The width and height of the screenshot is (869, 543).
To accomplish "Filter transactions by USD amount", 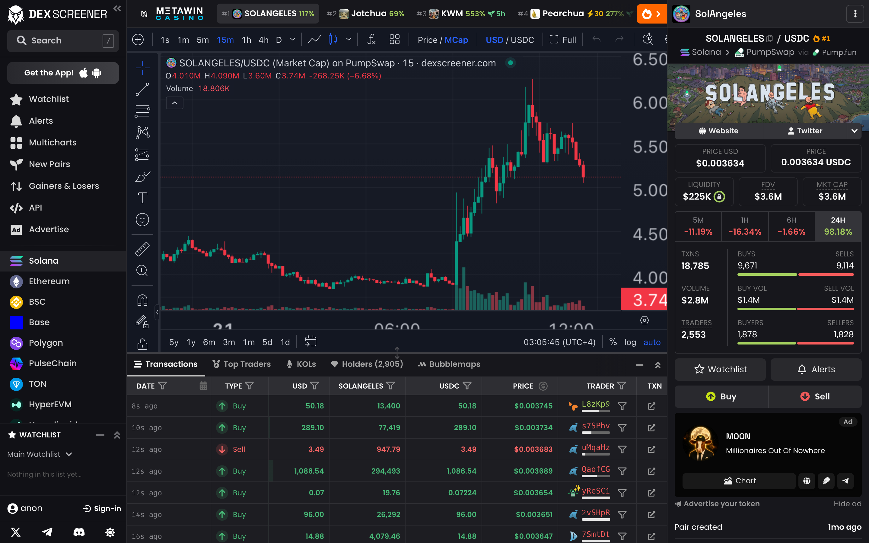I will [315, 386].
